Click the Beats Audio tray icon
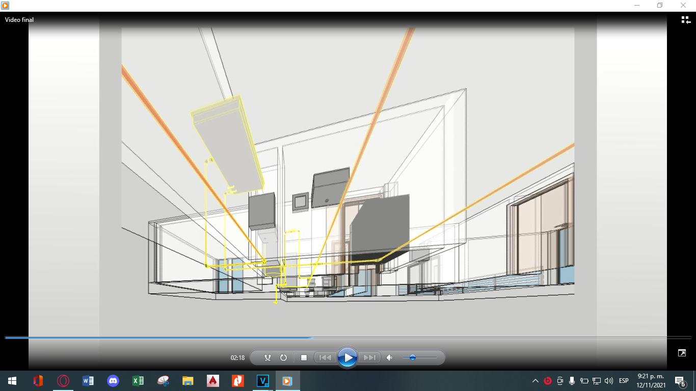The width and height of the screenshot is (696, 391). (x=548, y=381)
